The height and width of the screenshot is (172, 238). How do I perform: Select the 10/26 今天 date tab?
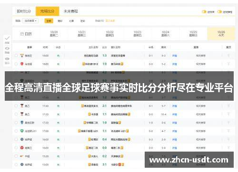coord(221,34)
